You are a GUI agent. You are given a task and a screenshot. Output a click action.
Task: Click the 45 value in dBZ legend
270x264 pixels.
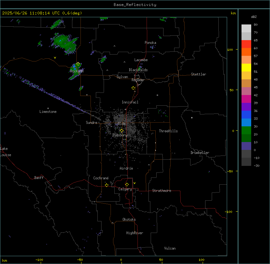[x=256, y=87]
